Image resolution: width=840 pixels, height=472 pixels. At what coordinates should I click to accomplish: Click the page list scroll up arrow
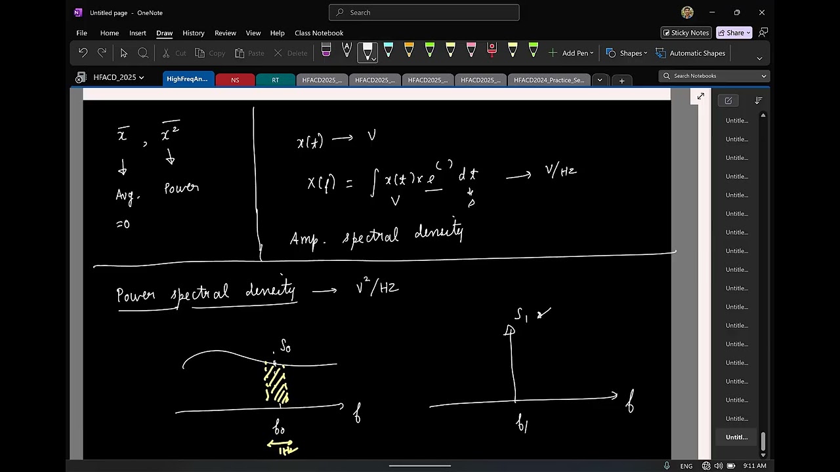763,115
